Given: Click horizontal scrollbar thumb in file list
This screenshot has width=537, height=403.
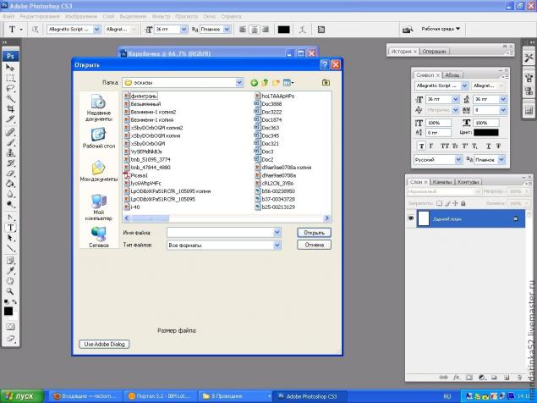Looking at the screenshot, I should coord(150,218).
